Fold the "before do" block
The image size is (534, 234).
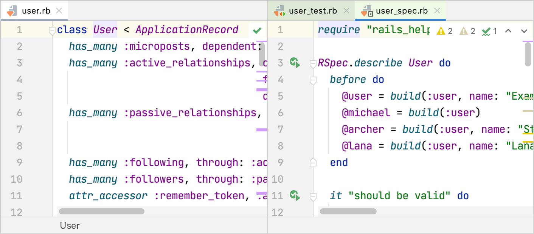click(313, 80)
